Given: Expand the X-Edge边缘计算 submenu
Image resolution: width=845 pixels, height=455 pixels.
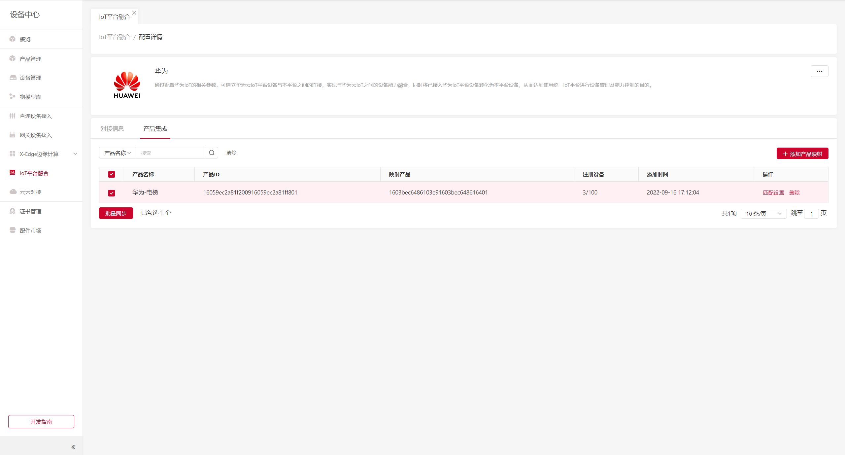Looking at the screenshot, I should click(x=75, y=154).
